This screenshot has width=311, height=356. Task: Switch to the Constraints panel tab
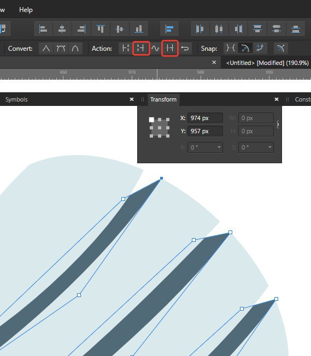coord(303,99)
